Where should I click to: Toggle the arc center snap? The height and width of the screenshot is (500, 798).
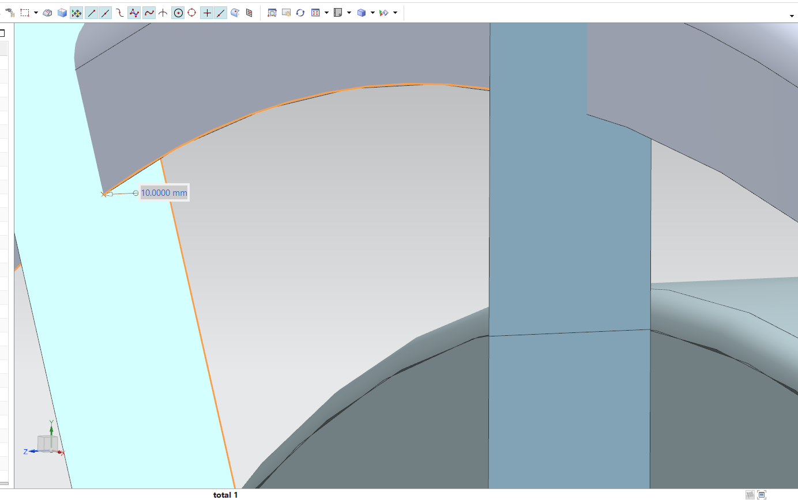pyautogui.click(x=178, y=13)
